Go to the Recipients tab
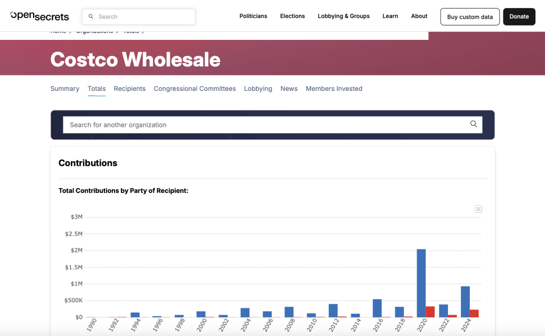This screenshot has height=336, width=545. point(129,89)
